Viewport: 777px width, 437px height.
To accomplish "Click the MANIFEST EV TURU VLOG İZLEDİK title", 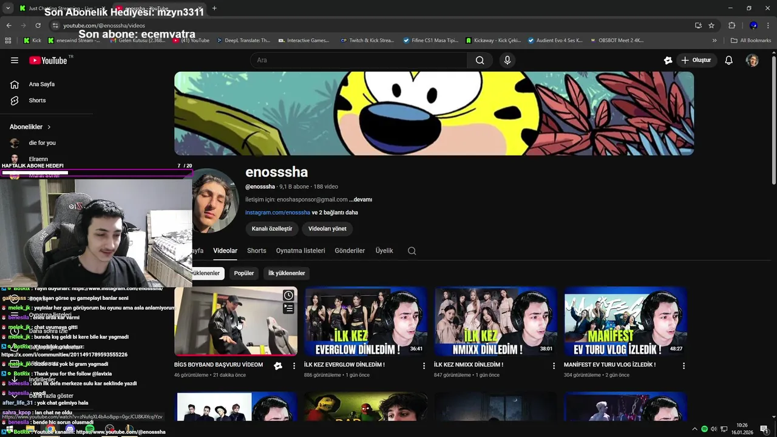I will coord(609,365).
